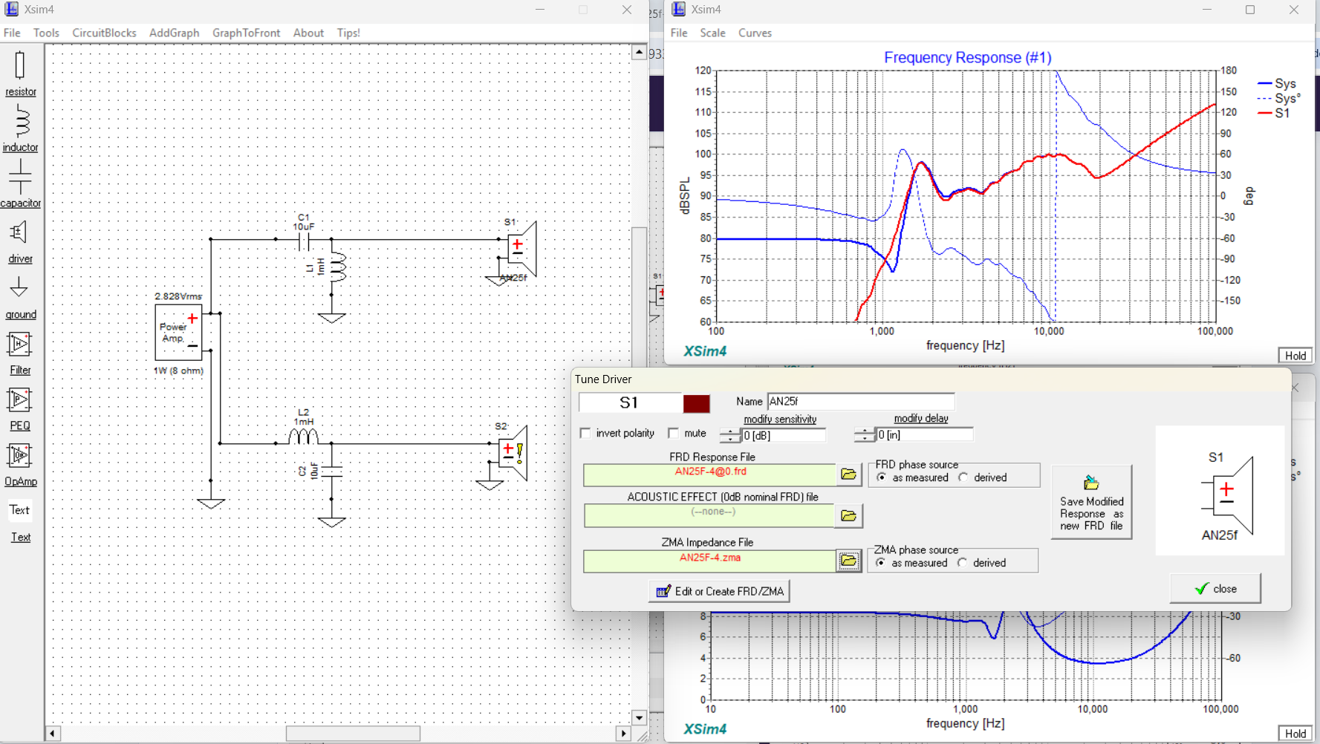
Task: Select the inductor component tool
Action: pos(20,128)
